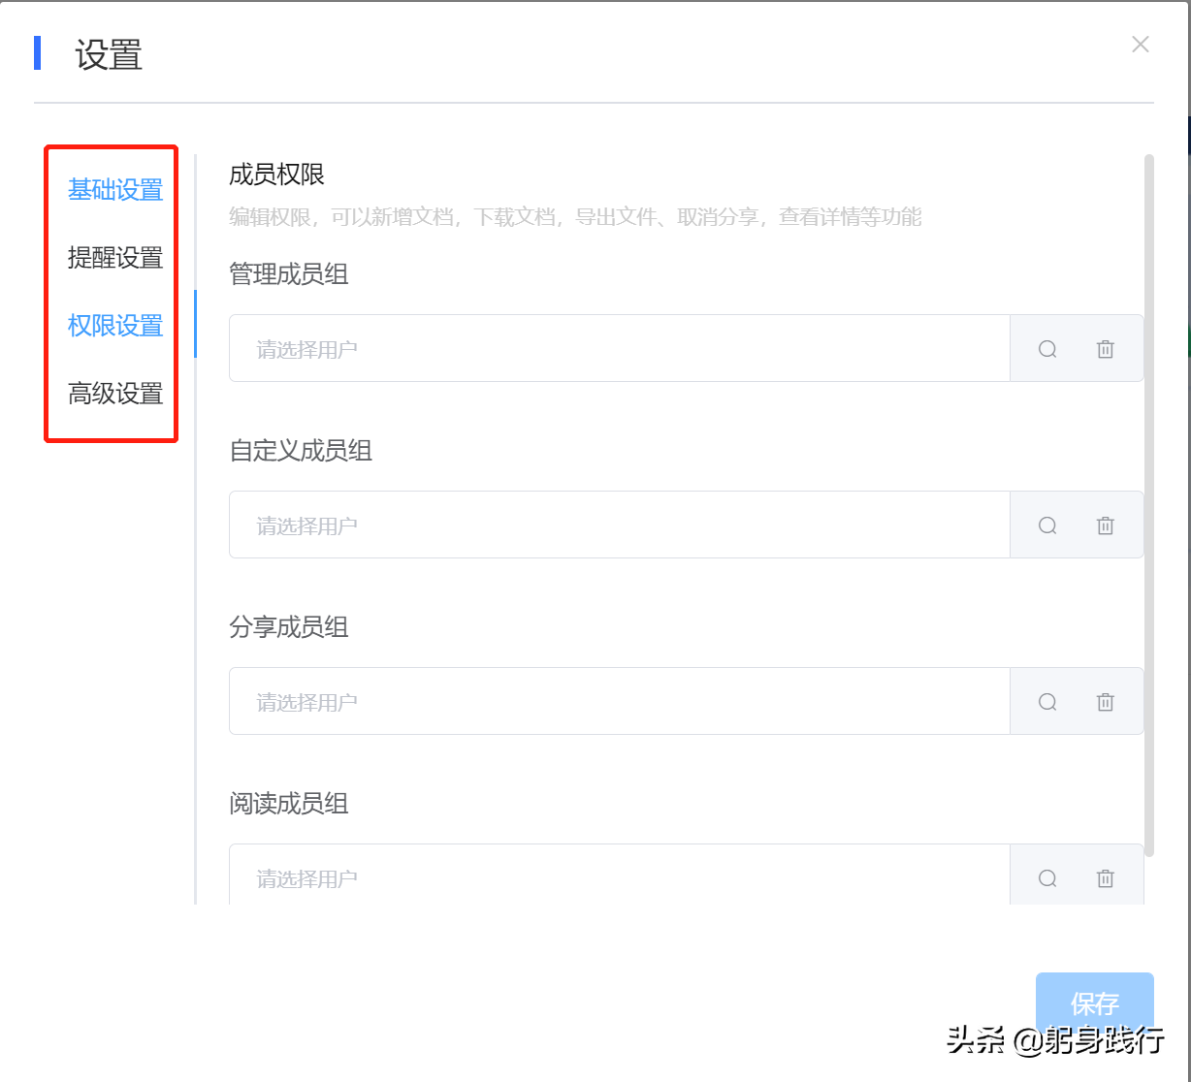Viewport: 1191px width, 1082px height.
Task: Click the 保存 button
Action: coord(1094,1002)
